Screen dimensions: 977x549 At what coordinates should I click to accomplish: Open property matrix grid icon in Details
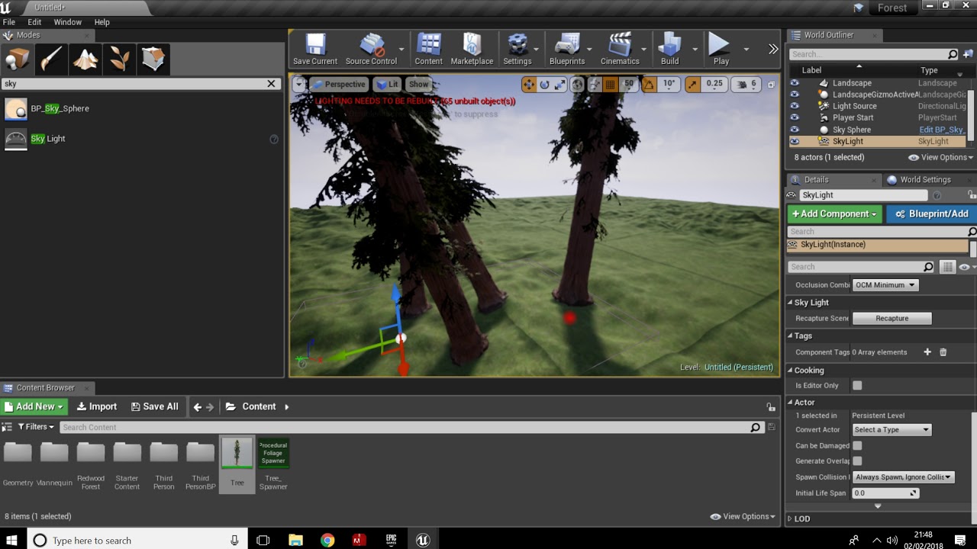[947, 267]
